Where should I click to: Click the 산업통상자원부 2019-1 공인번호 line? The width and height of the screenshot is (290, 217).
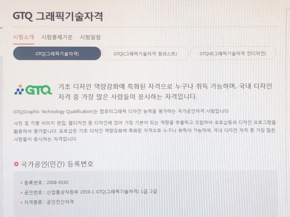coord(90,192)
